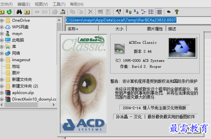211x139 pixels.
Task: Expand the apkicon.zip node
Action: pos(2,93)
